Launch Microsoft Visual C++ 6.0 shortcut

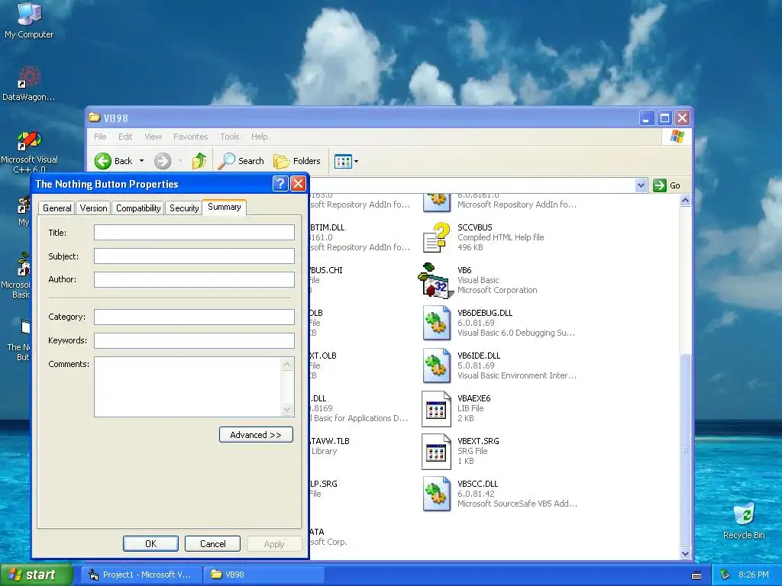(29, 152)
